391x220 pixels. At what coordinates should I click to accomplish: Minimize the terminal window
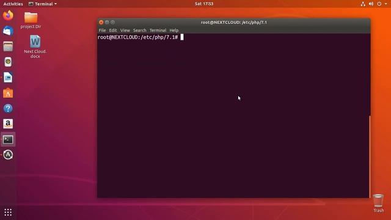tap(107, 22)
